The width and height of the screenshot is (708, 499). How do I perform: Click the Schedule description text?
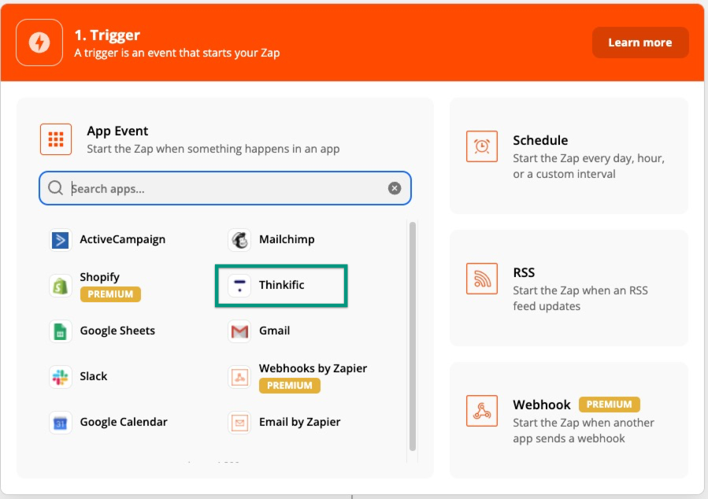[x=589, y=166]
